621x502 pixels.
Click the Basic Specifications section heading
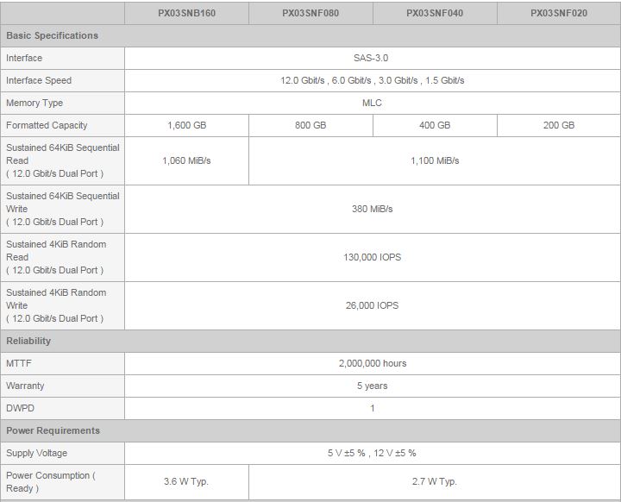pyautogui.click(x=52, y=35)
